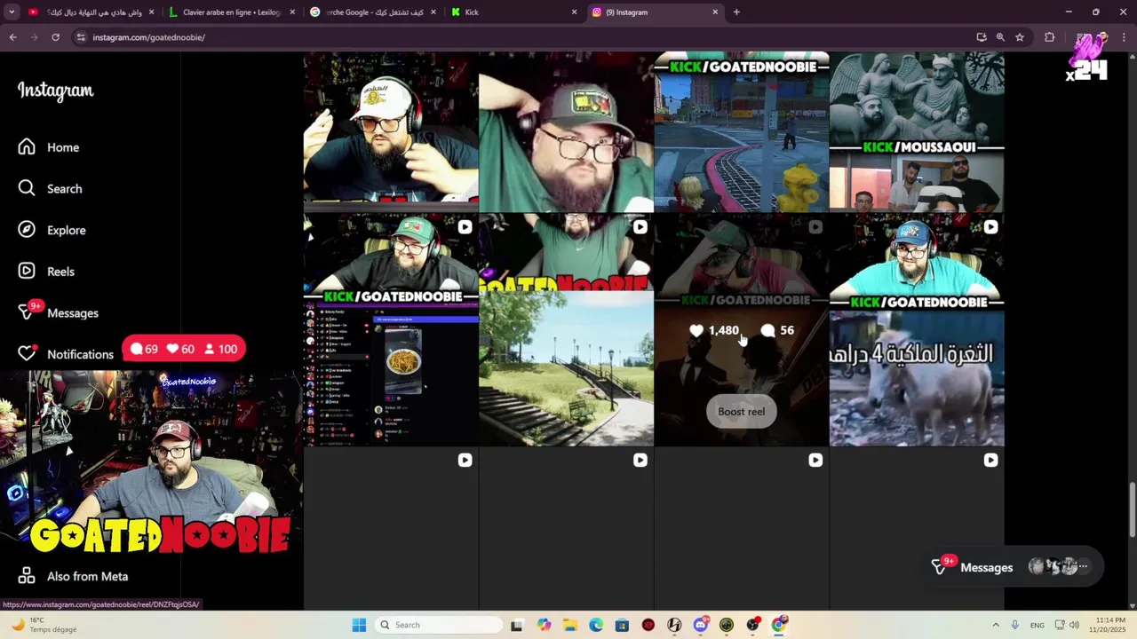Viewport: 1137px width, 639px height.
Task: Open the ENG language switcher
Action: [1038, 625]
